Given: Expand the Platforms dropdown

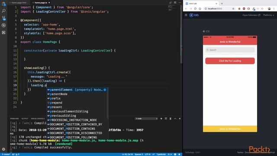Looking at the screenshot, I should [268, 15].
